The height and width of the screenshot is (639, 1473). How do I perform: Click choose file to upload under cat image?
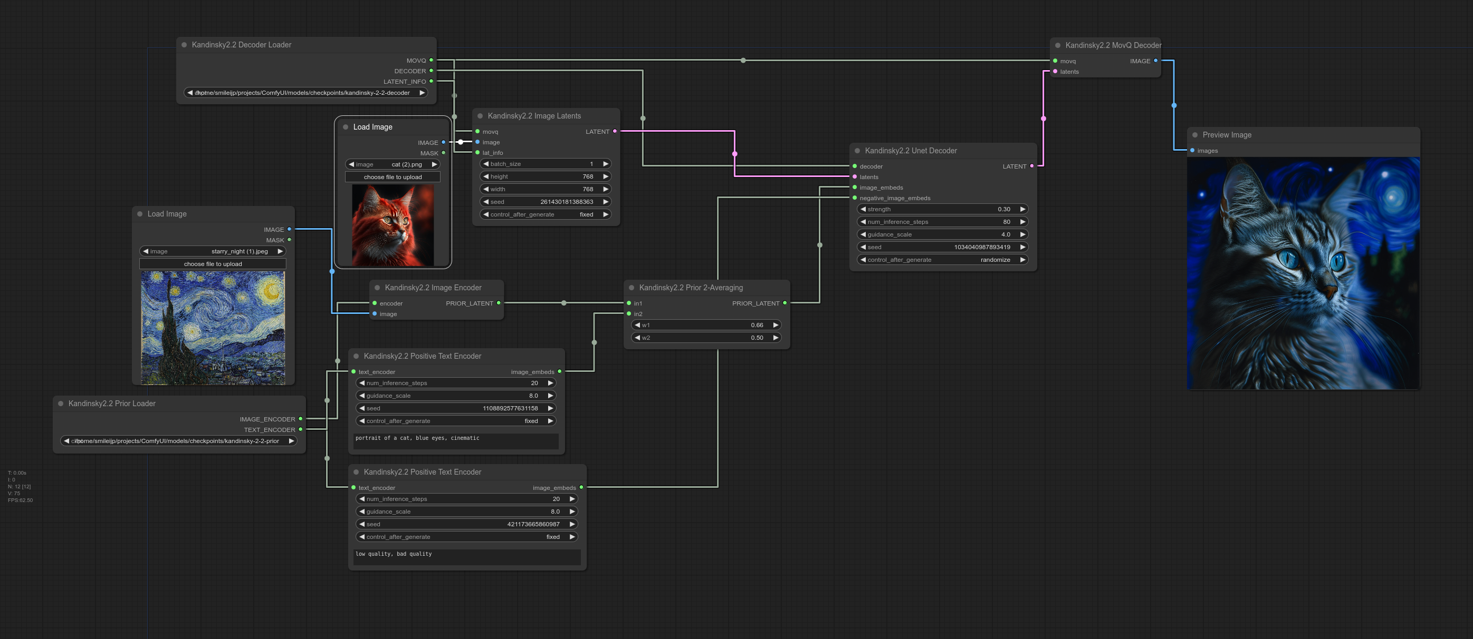coord(393,177)
